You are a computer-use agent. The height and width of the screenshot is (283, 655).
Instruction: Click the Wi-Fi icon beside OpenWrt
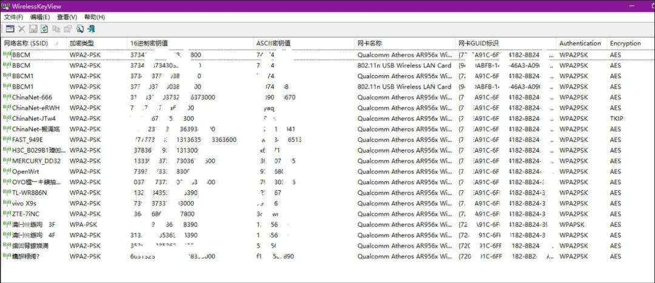pyautogui.click(x=7, y=171)
